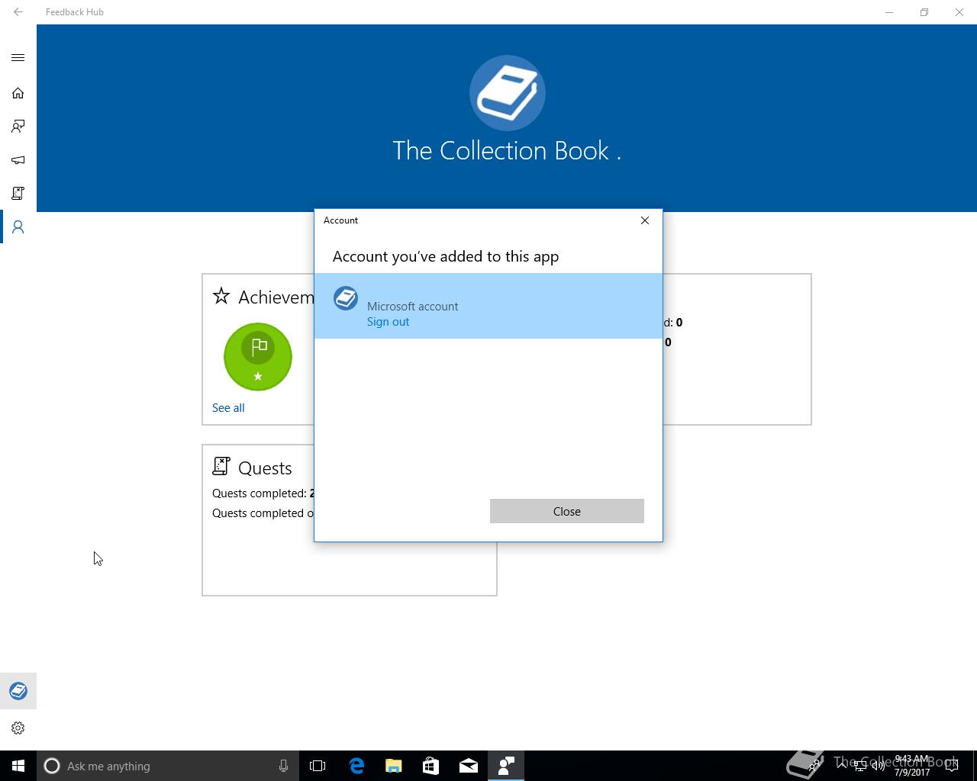Open the hamburger navigation menu
The height and width of the screenshot is (781, 977).
click(18, 58)
